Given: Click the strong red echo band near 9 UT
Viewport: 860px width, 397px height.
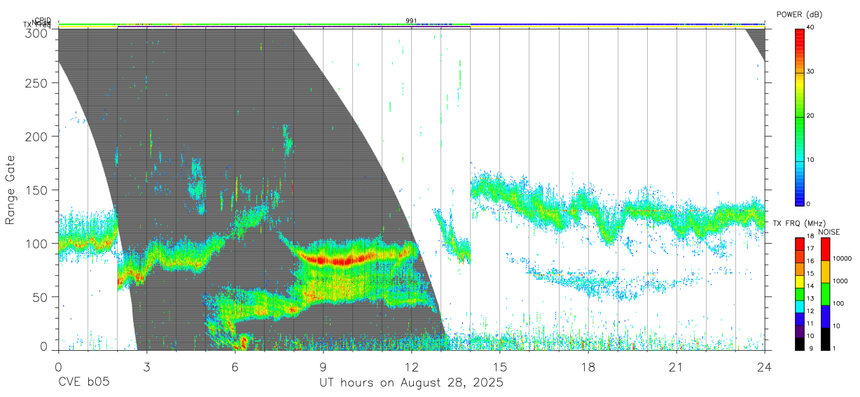Looking at the screenshot, I should (x=343, y=260).
